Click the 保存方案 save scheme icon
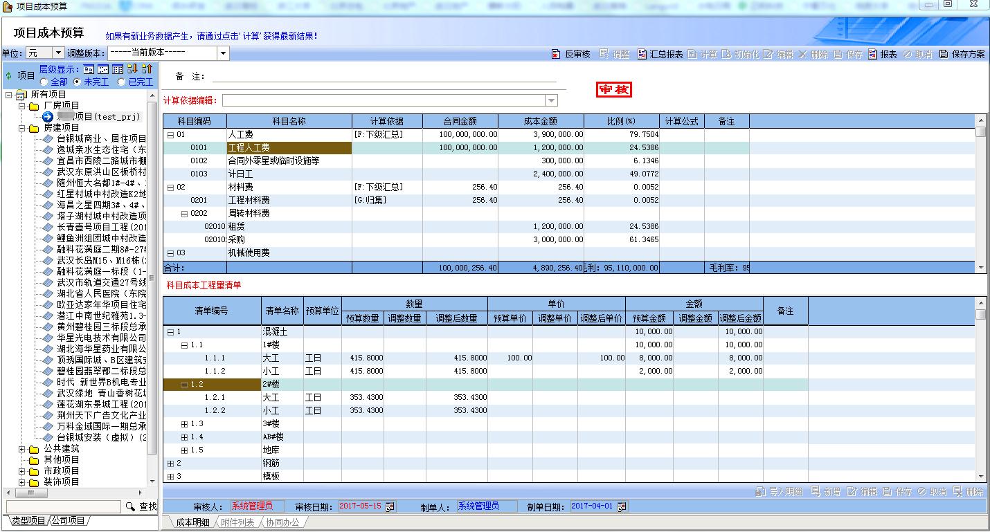Image resolution: width=990 pixels, height=532 pixels. pyautogui.click(x=944, y=54)
